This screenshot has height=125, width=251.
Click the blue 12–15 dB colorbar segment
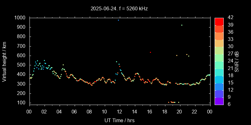pos(219,87)
